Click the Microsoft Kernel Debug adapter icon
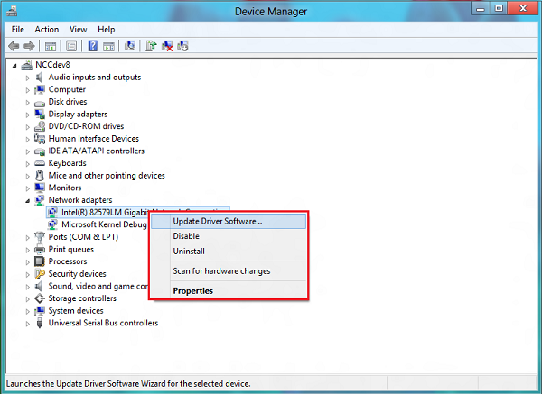Screen dimensions: 542x394 [x=52, y=224]
